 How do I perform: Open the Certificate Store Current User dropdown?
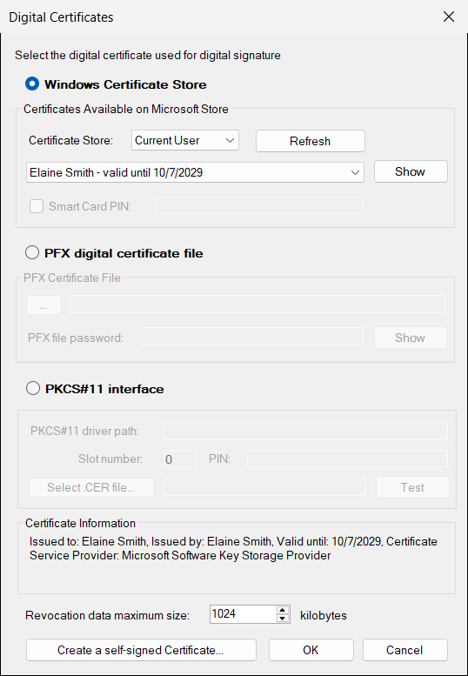pyautogui.click(x=185, y=141)
